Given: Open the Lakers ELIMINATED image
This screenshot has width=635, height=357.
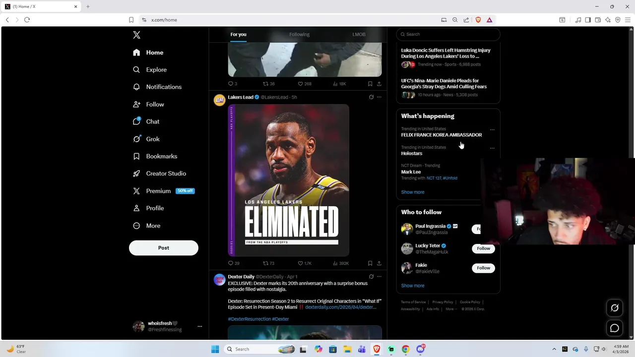Looking at the screenshot, I should [288, 180].
